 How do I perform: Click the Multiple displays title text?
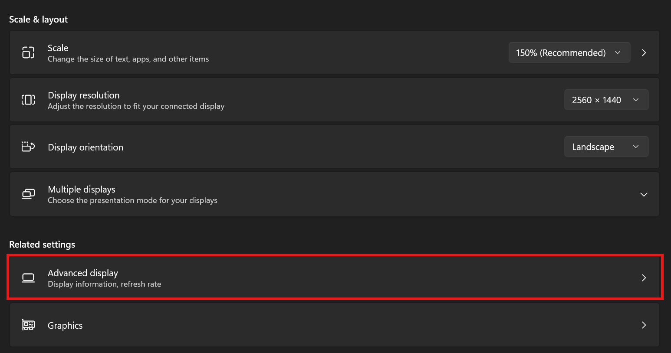click(82, 190)
